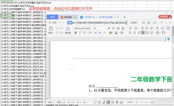The height and width of the screenshot is (106, 174).
Task: Open hyperlink D:\学习\文件目录清单.htm in spreadsheet
Action: [x=13, y=9]
